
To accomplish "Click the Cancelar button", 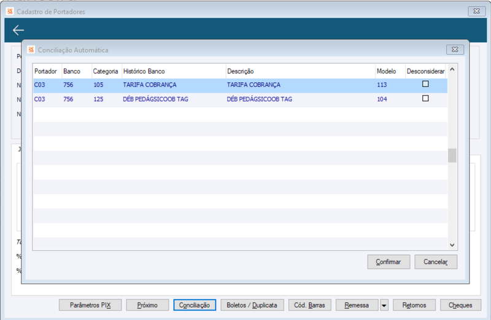I will 436,262.
